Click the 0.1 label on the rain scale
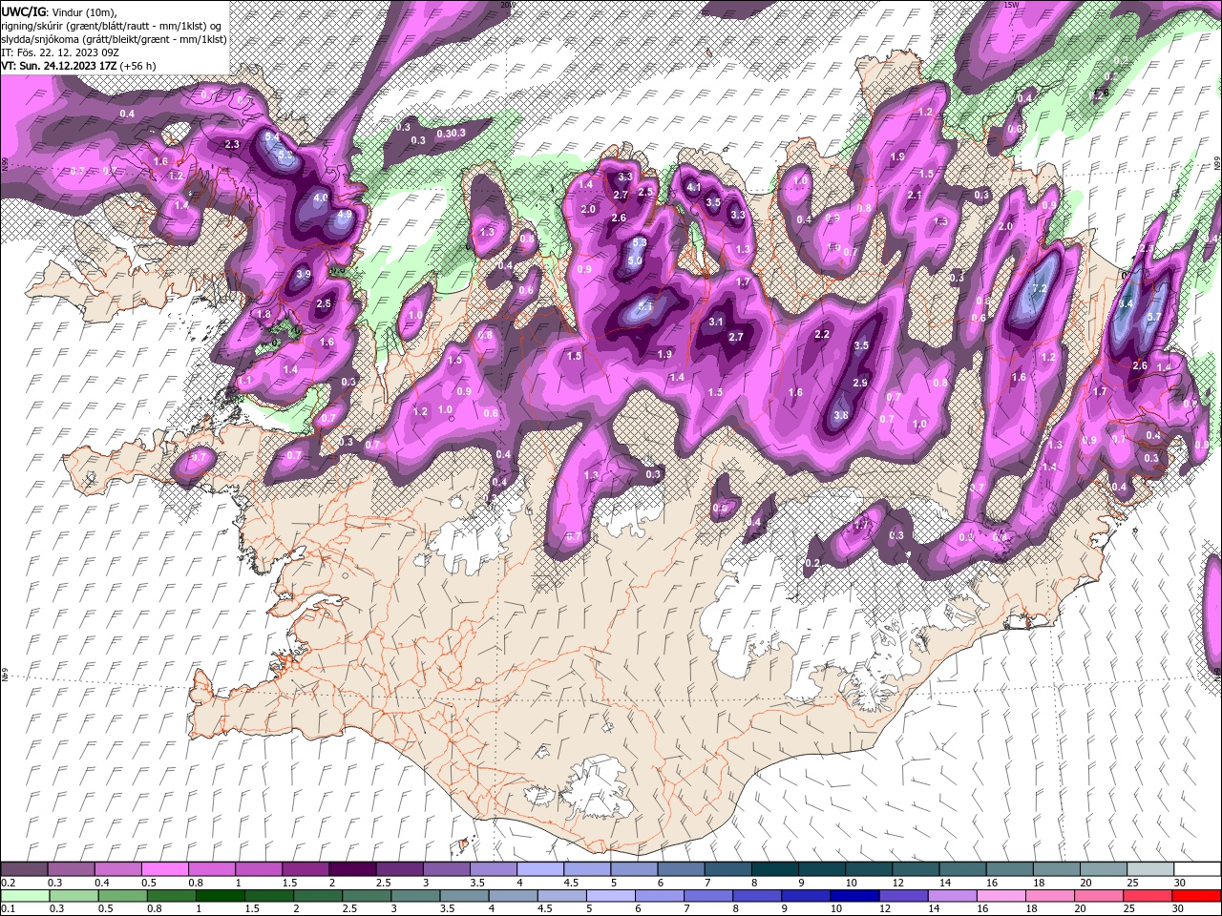 tap(8, 909)
